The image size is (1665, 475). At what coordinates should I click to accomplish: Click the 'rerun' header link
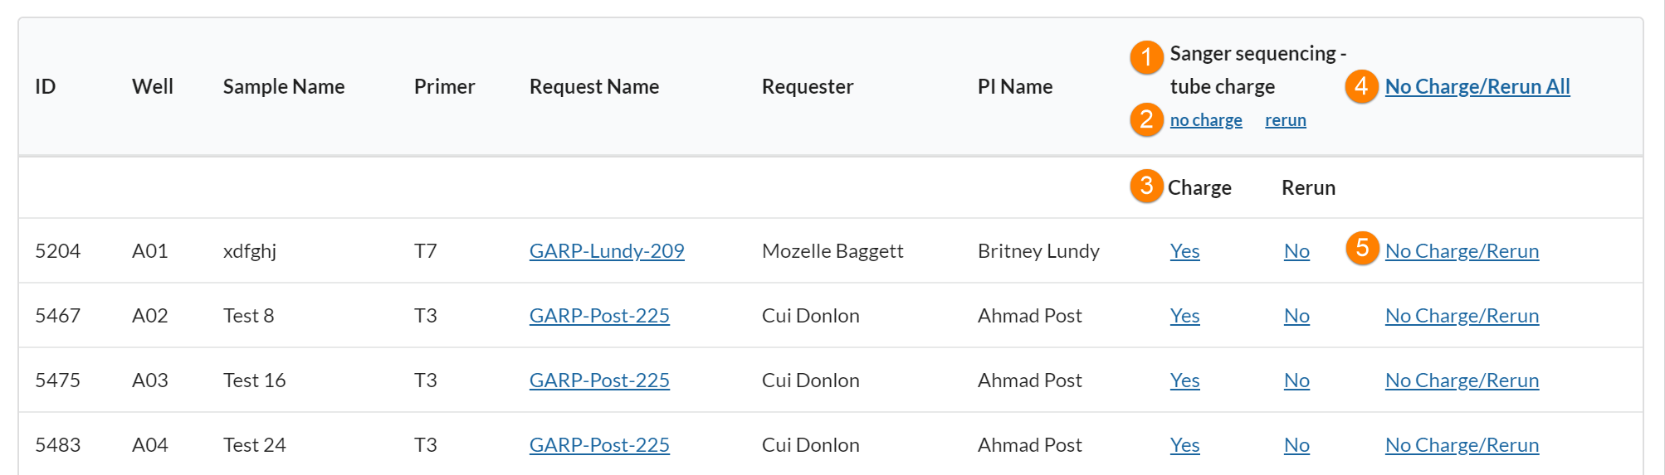pos(1285,120)
